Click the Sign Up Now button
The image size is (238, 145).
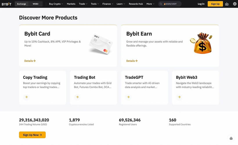pos(32,135)
